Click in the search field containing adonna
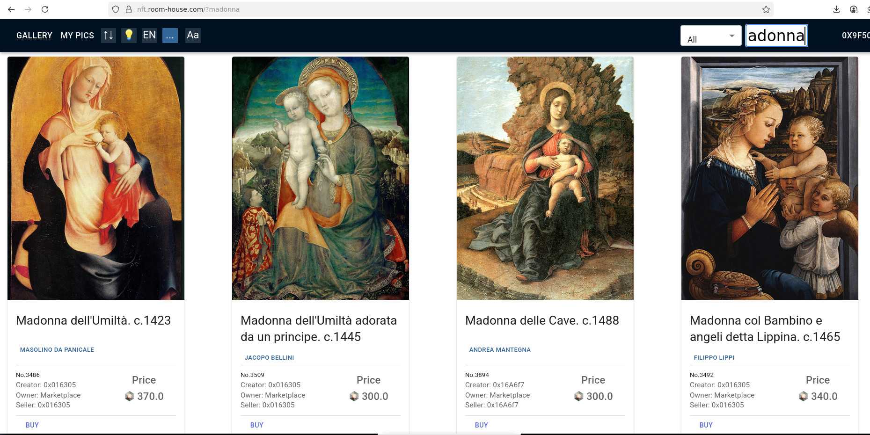The image size is (870, 435). (776, 36)
